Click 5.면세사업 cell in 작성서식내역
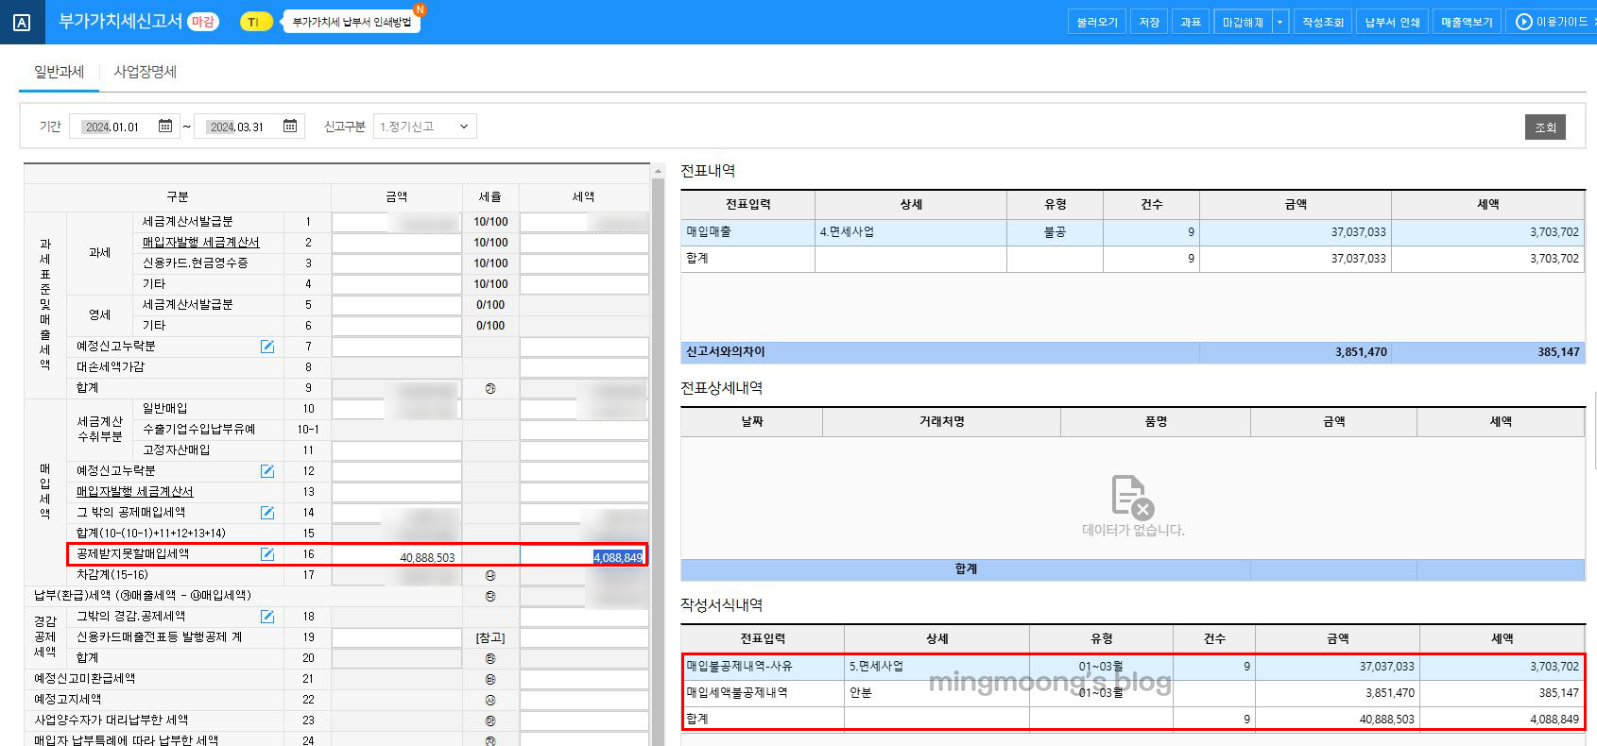Viewport: 1597px width, 746px height. 936,666
